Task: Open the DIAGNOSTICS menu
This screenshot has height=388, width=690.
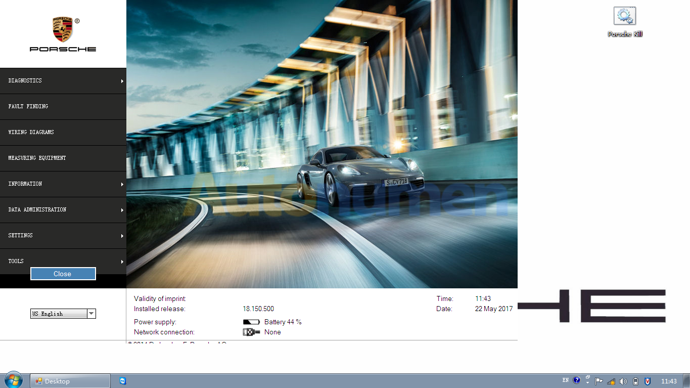Action: 63,81
